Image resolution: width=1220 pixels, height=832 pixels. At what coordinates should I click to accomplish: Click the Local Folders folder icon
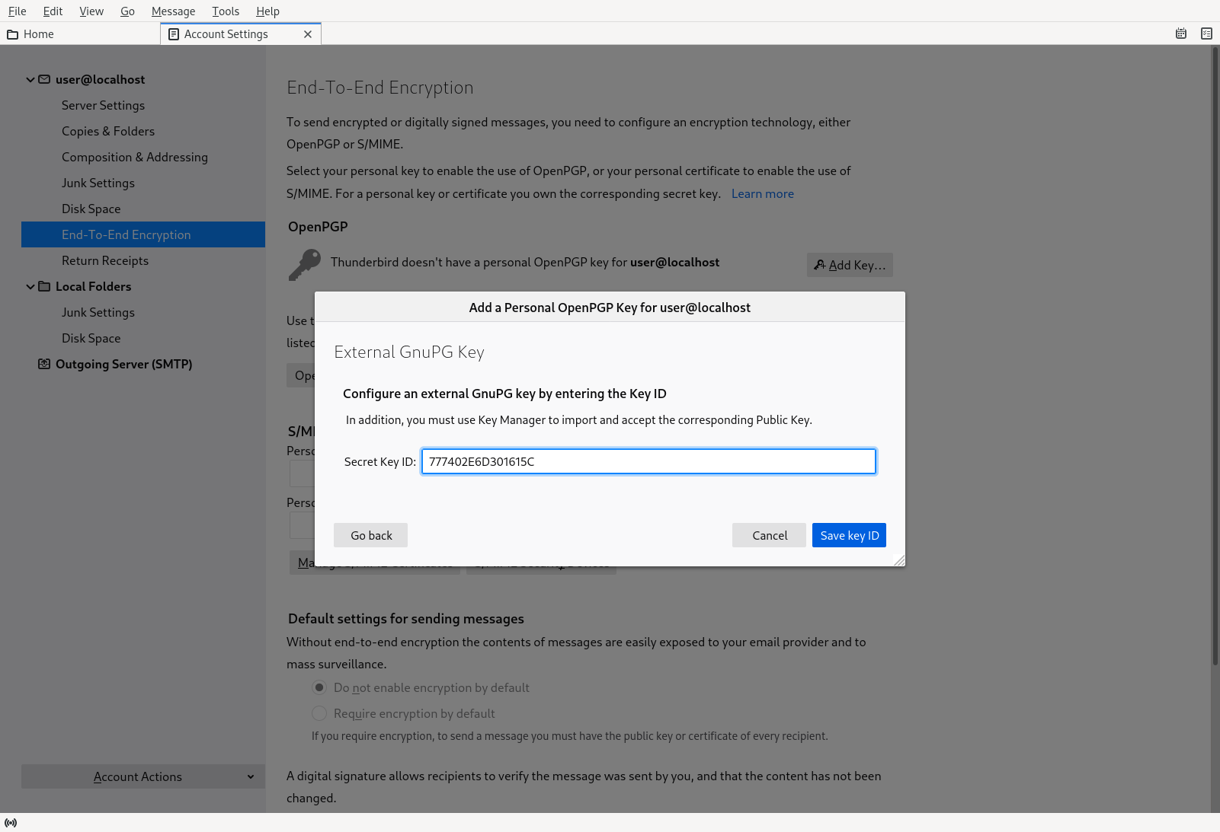(x=44, y=286)
